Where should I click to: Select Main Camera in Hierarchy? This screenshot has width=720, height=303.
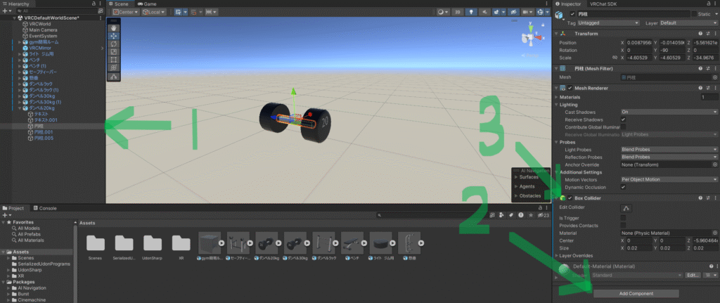click(x=43, y=30)
